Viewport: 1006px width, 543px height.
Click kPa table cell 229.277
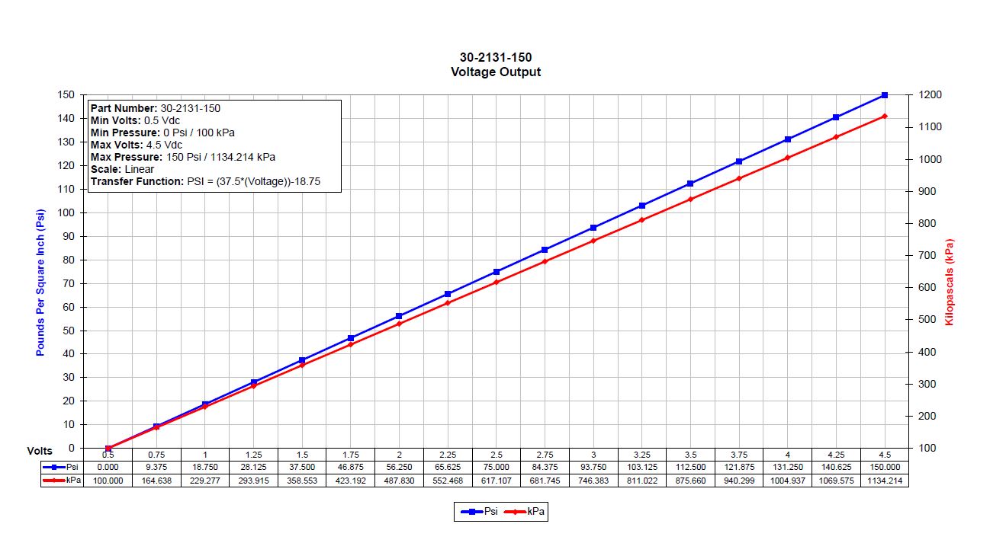205,481
